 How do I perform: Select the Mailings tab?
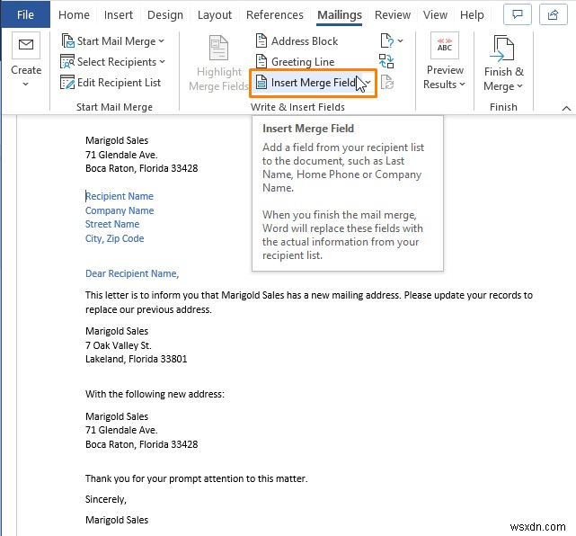click(340, 14)
